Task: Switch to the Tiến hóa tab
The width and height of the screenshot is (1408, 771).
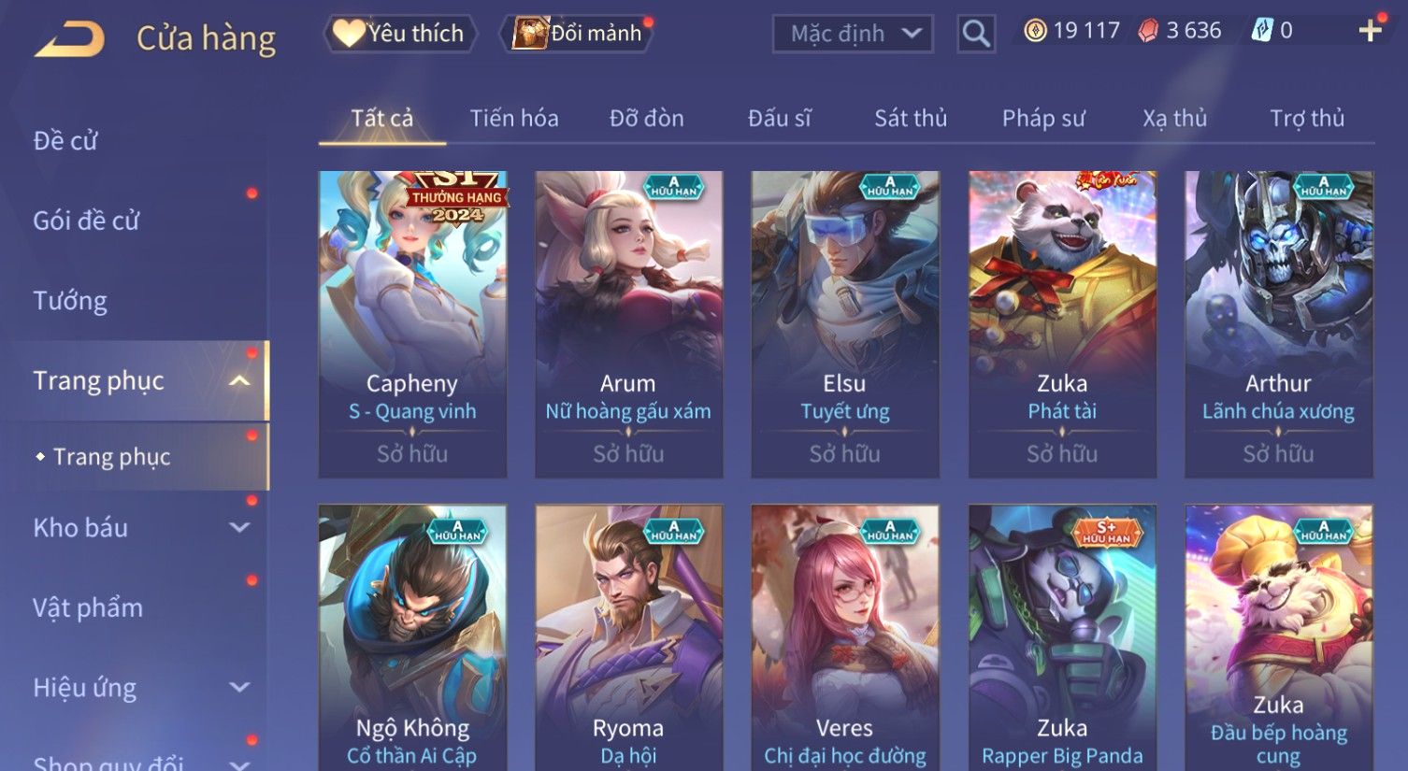Action: [x=514, y=119]
